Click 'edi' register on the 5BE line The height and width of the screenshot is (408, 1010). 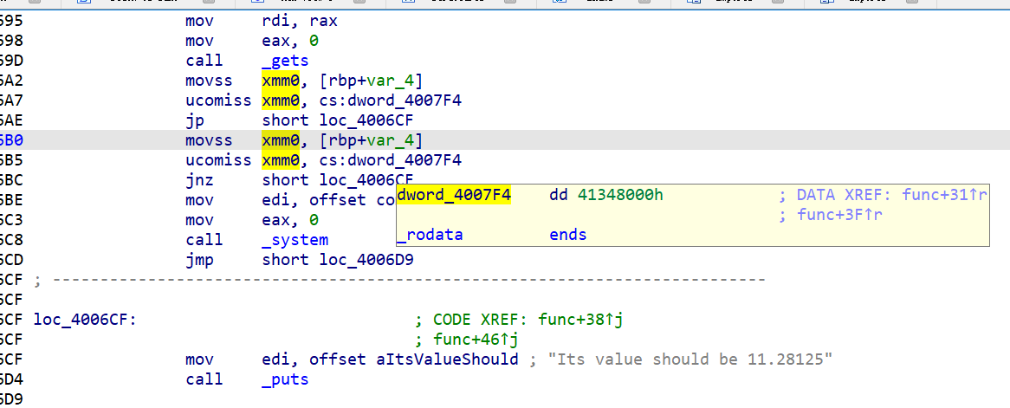[x=275, y=200]
